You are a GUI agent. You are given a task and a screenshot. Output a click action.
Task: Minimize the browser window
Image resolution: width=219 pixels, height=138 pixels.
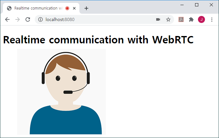coord(182,5)
